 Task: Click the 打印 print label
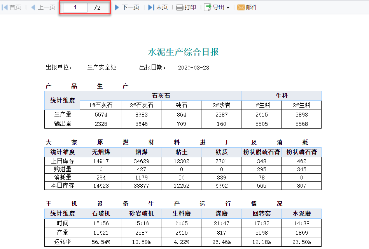(x=190, y=7)
